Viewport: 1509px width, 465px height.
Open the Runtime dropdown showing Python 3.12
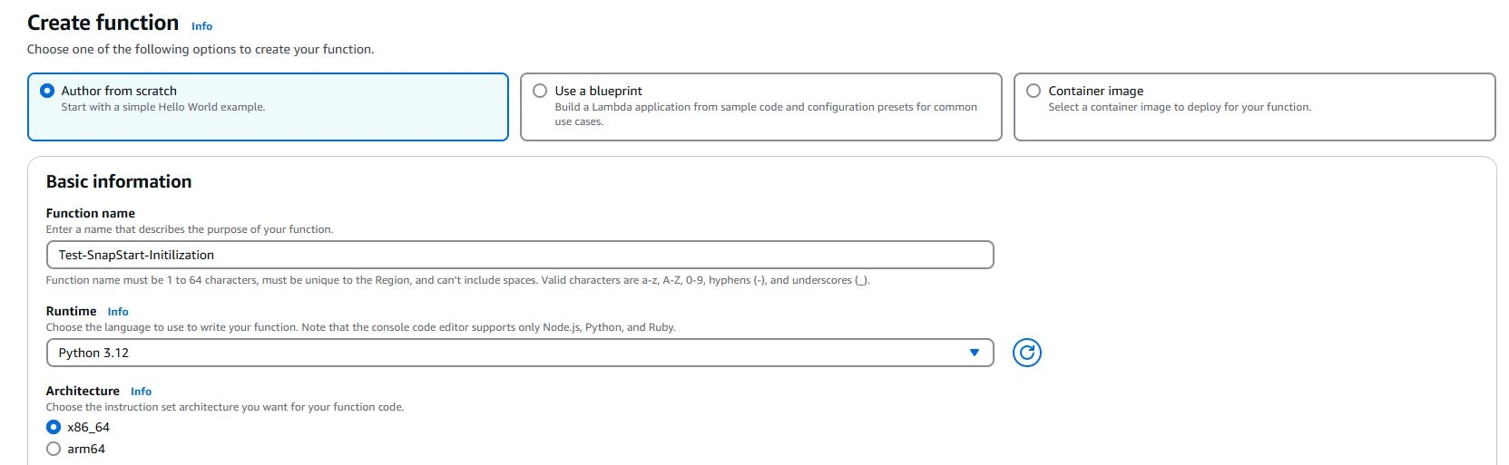coord(519,353)
